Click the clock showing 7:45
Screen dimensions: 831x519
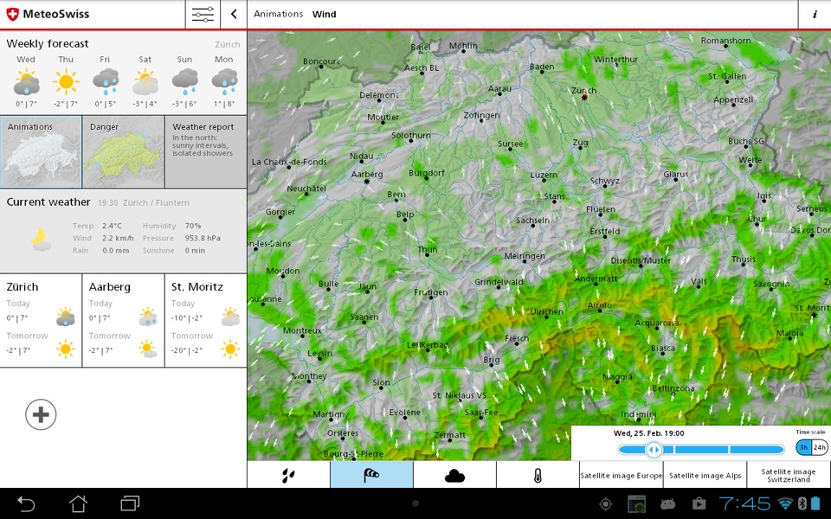pyautogui.click(x=744, y=503)
